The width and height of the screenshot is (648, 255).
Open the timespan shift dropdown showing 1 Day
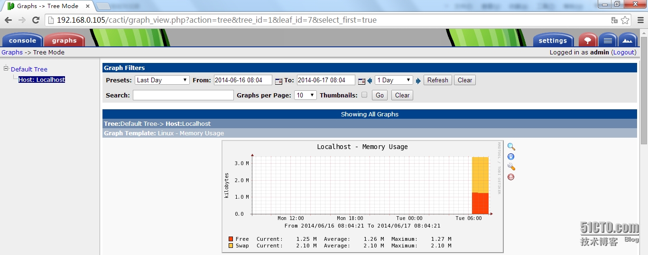point(394,80)
